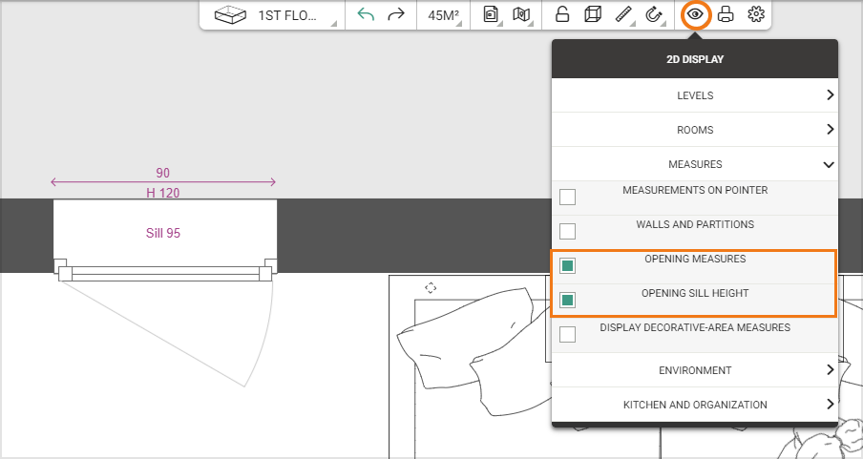
Task: Click the Sill 95 window label
Action: coord(163,233)
